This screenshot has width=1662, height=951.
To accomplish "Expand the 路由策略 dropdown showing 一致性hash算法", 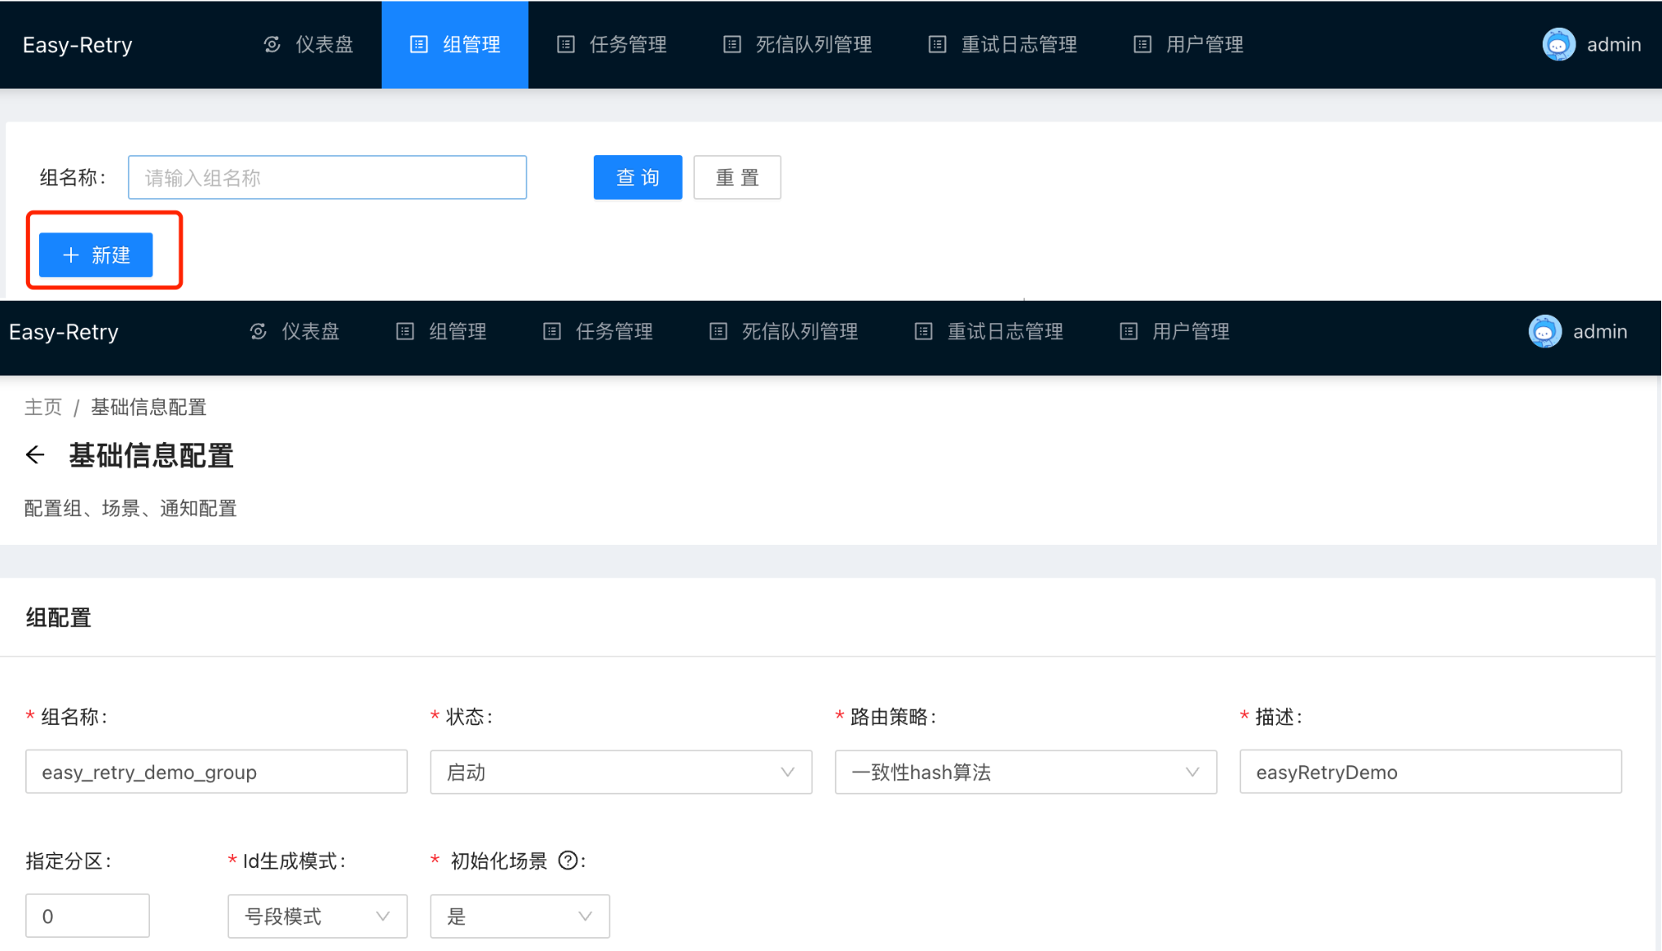I will [1025, 772].
